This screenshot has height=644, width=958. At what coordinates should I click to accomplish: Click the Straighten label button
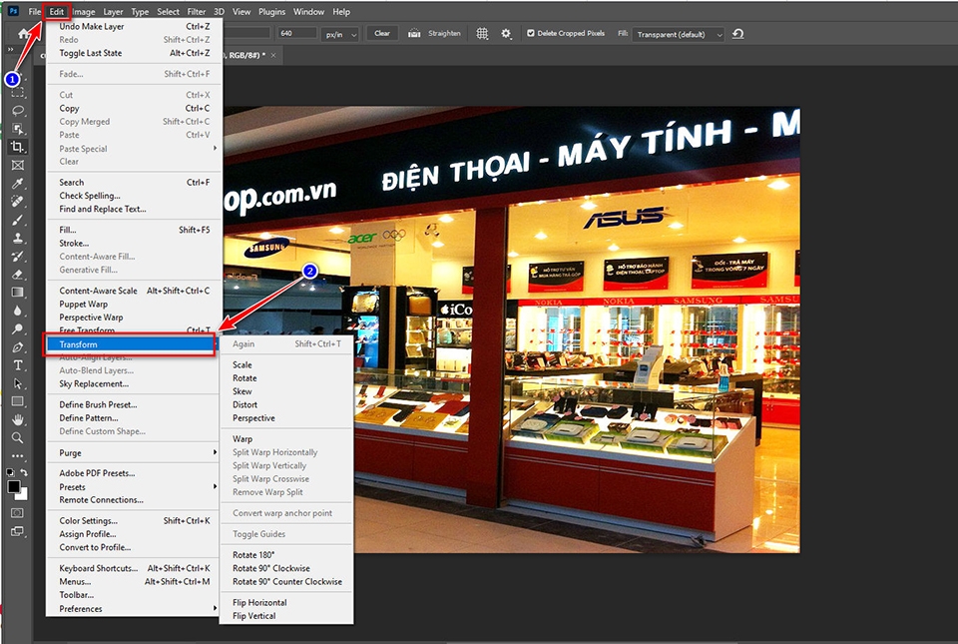(444, 34)
